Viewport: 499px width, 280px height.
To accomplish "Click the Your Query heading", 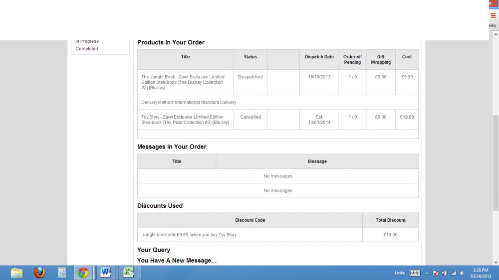I will click(154, 250).
